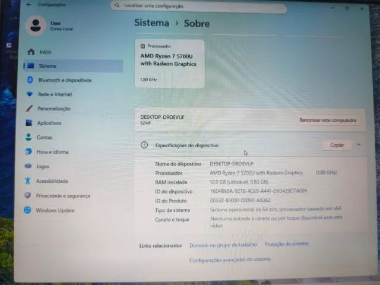Maximize the Configurações window
Image resolution: width=380 pixels, height=285 pixels.
347,8
